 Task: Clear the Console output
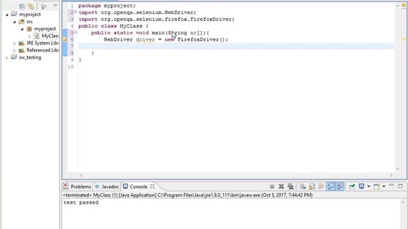(x=303, y=186)
